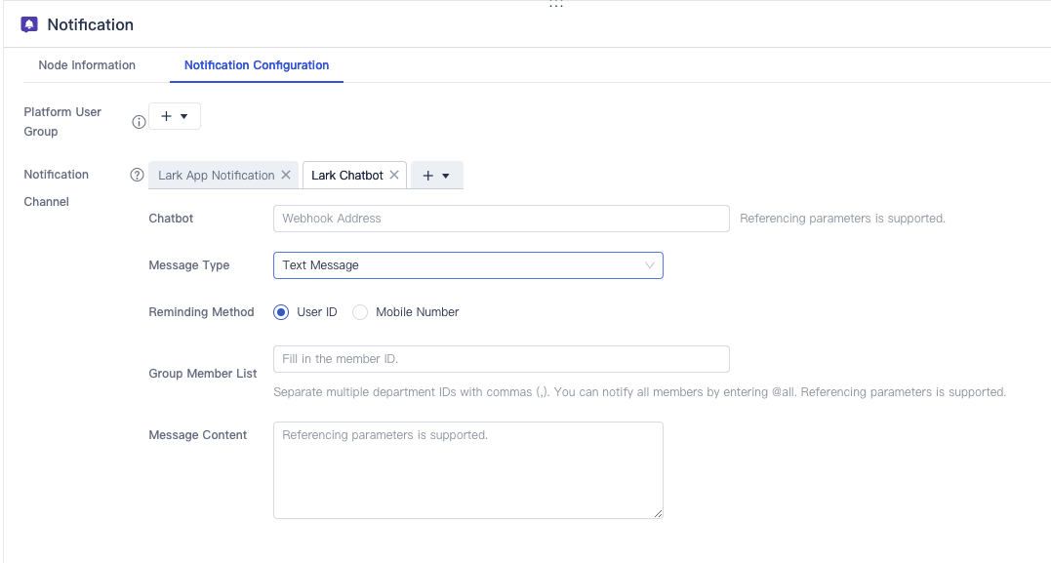Click the Message Content resize handle
The image size is (1051, 563).
click(x=659, y=513)
